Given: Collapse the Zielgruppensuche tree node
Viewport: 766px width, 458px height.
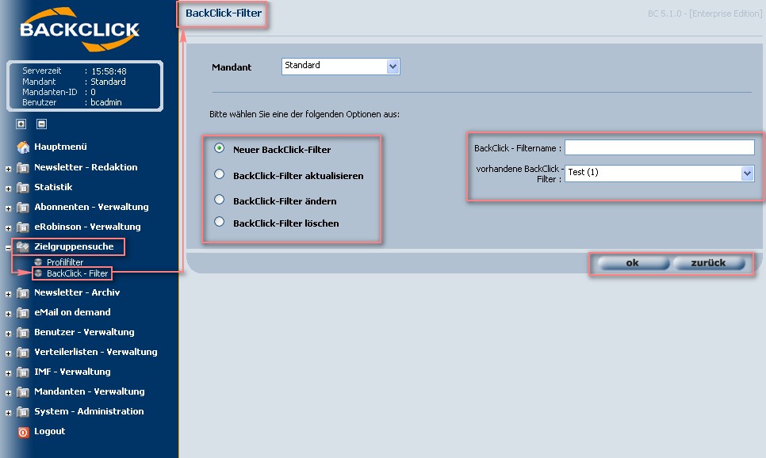Looking at the screenshot, I should pyautogui.click(x=8, y=248).
